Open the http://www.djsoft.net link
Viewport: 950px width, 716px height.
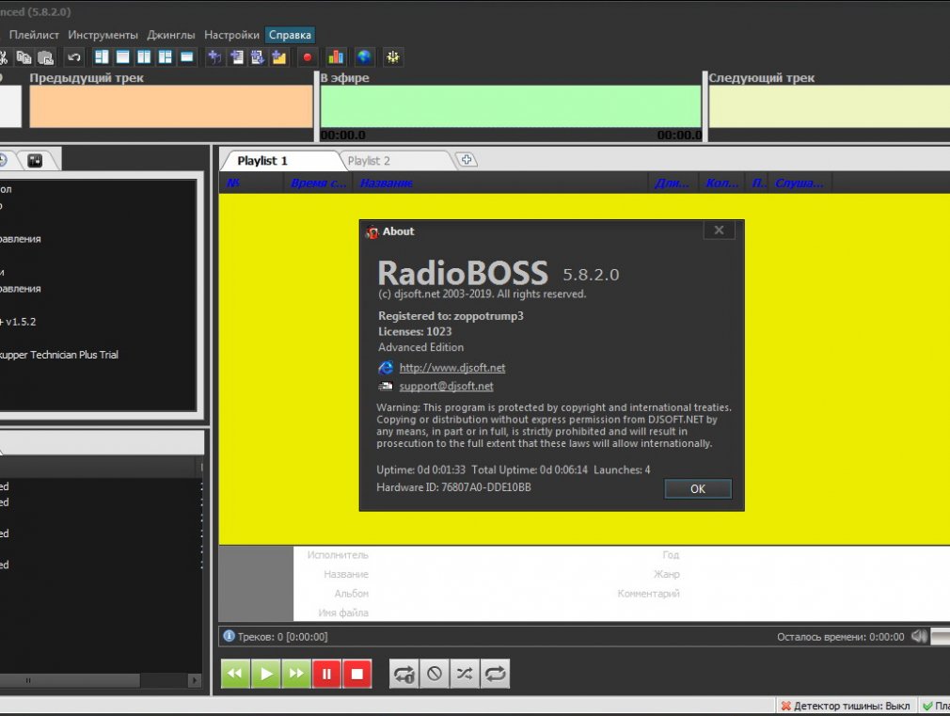click(x=452, y=367)
